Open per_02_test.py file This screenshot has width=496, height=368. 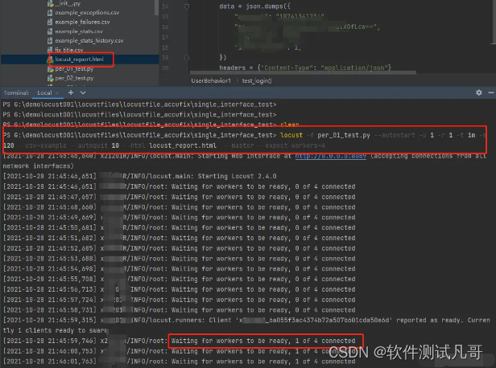pyautogui.click(x=74, y=78)
